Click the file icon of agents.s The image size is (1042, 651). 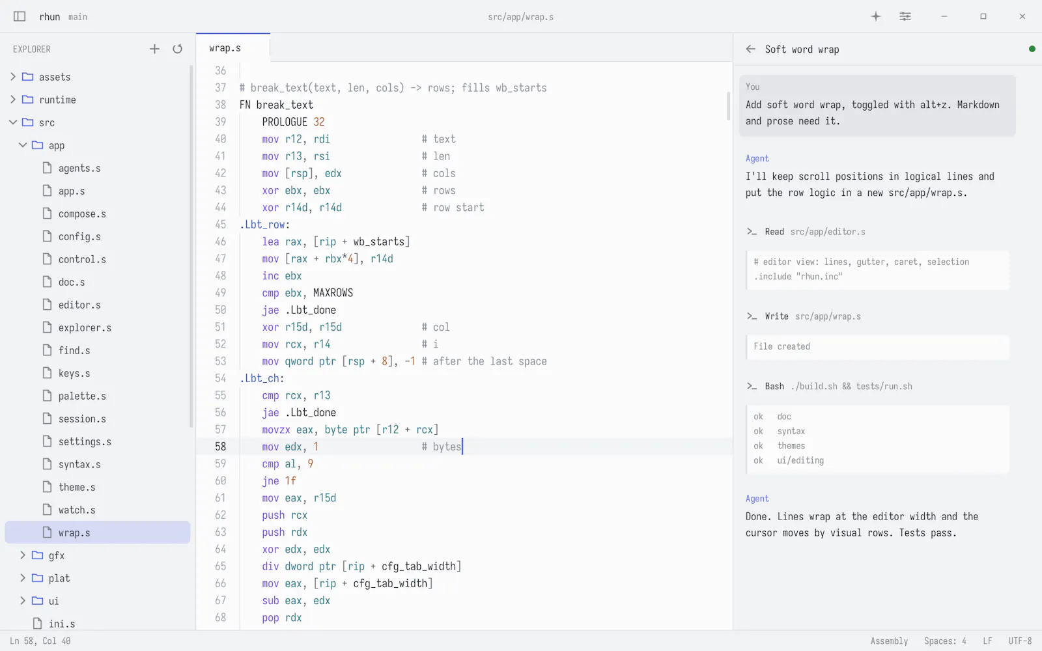pyautogui.click(x=47, y=168)
